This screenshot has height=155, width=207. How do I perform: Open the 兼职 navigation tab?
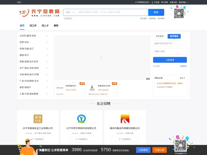(x=56, y=26)
